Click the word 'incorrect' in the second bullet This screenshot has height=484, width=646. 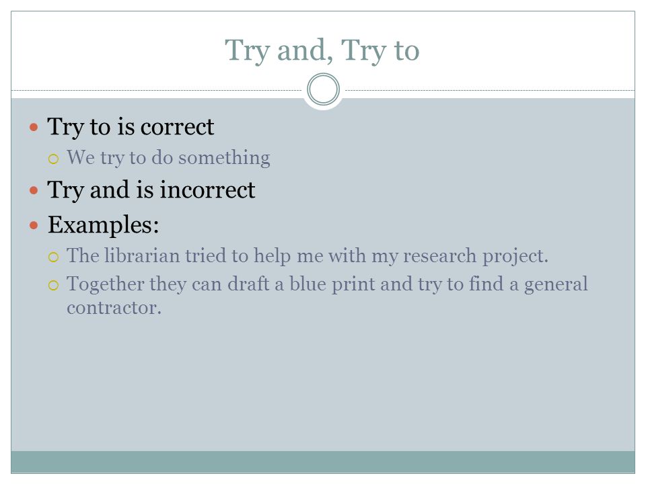[x=208, y=190]
